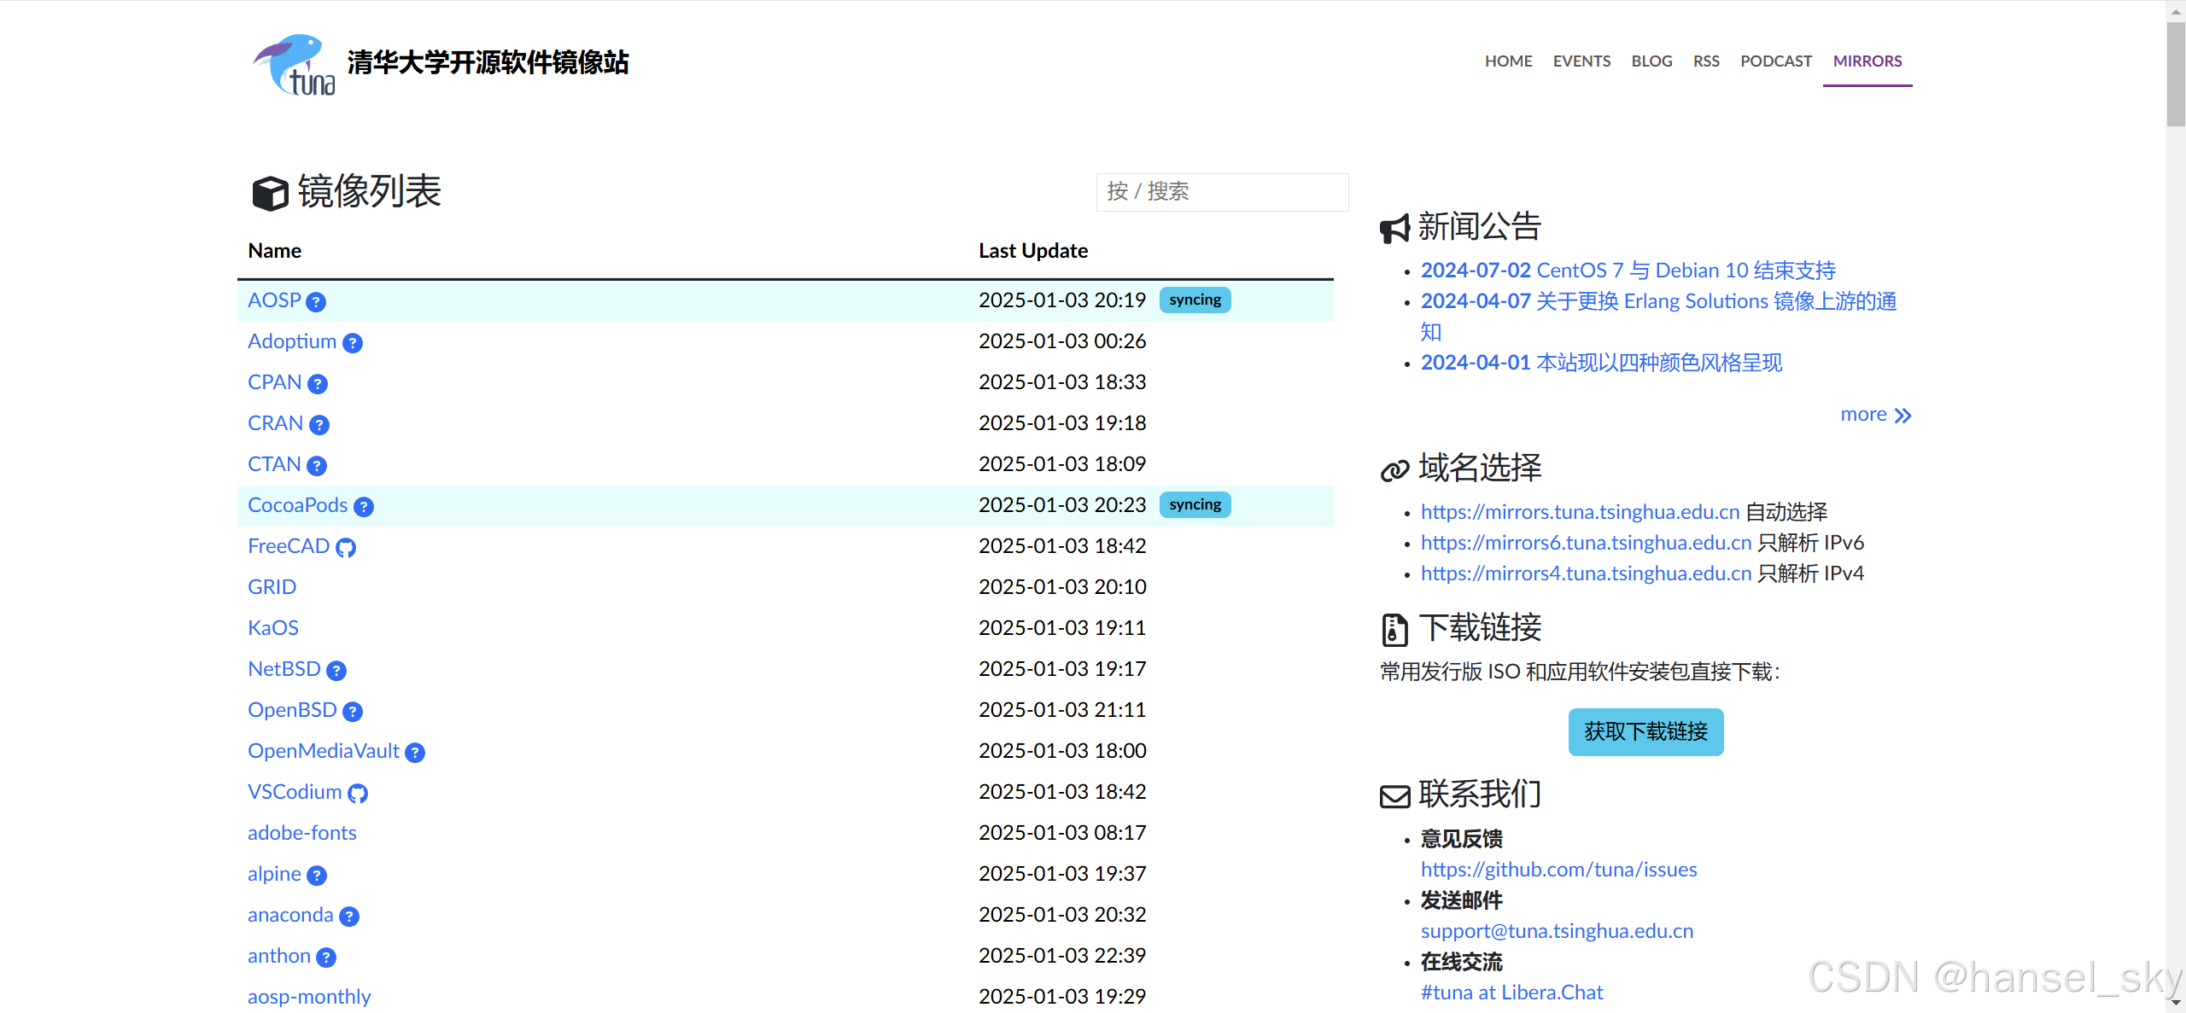Viewport: 2186px width, 1013px height.
Task: Open the help icon next to CocoaPods
Action: 364,507
